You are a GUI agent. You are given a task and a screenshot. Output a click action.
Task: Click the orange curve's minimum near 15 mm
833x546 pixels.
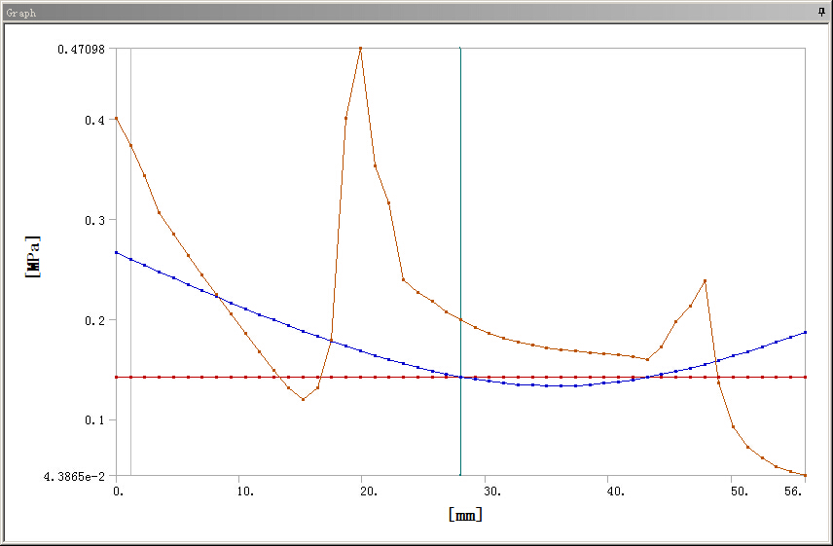point(303,399)
